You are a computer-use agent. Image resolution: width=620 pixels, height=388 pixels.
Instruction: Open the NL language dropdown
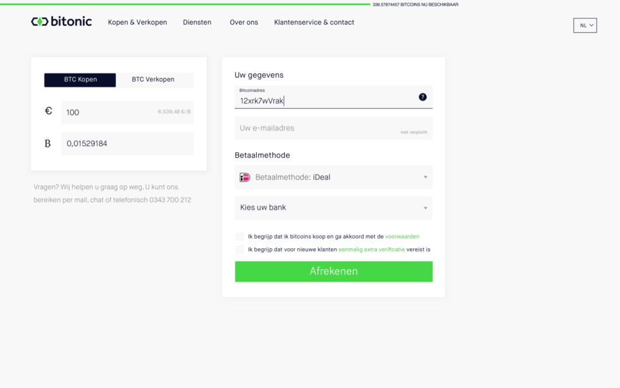point(585,25)
